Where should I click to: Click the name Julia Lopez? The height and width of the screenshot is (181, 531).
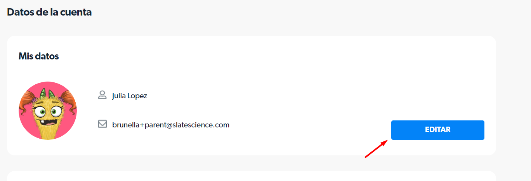coord(130,96)
